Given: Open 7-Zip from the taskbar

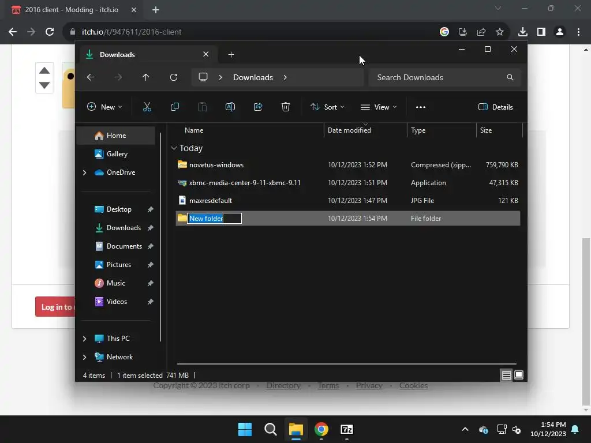Looking at the screenshot, I should click(x=347, y=429).
